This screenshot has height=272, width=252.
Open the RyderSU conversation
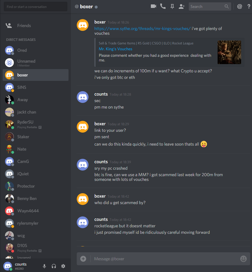36,124
